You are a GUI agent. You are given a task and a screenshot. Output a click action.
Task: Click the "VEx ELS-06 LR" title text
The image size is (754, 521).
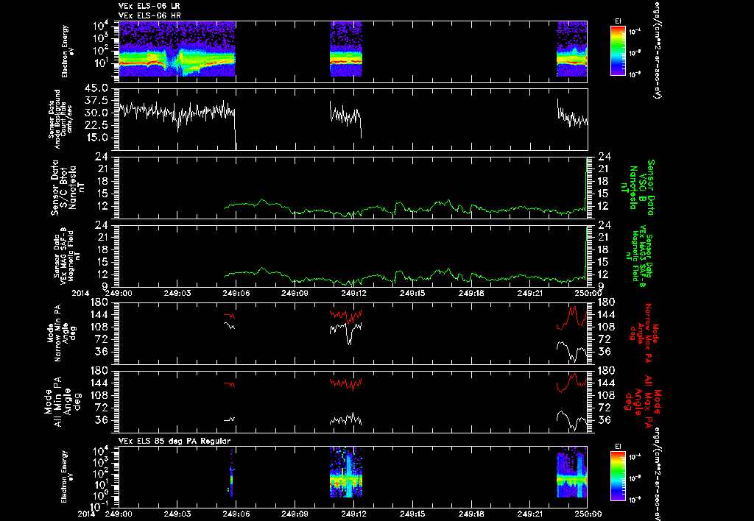[x=149, y=6]
